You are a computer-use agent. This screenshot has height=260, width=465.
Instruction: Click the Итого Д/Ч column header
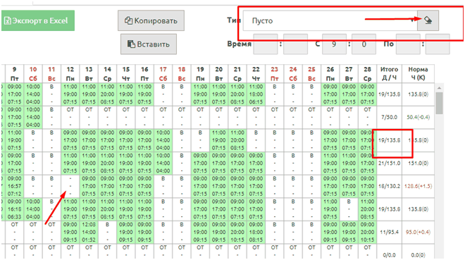(390, 73)
